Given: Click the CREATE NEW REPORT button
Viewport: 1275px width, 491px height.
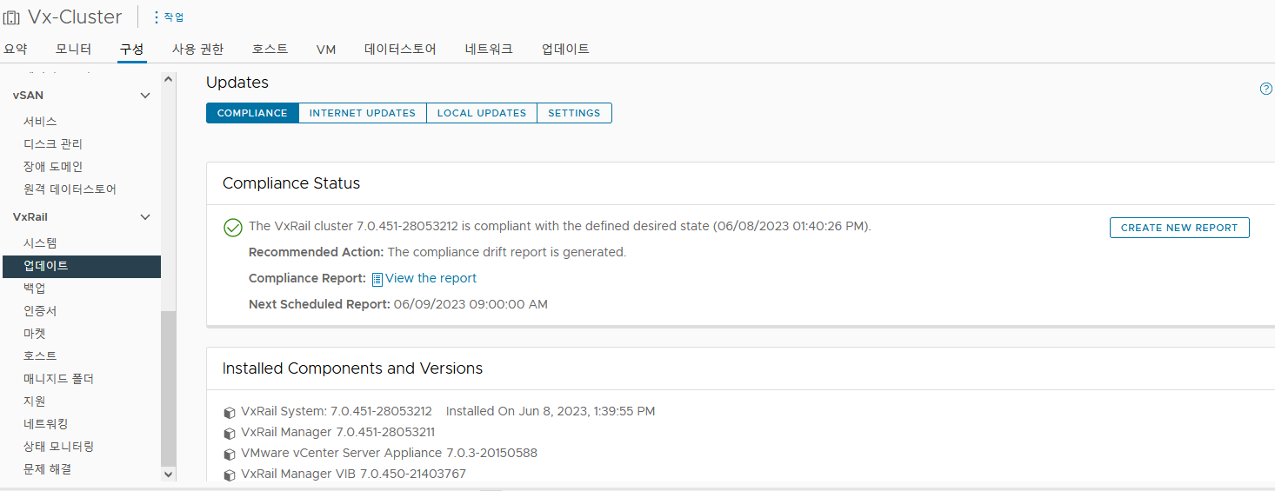Looking at the screenshot, I should point(1179,228).
